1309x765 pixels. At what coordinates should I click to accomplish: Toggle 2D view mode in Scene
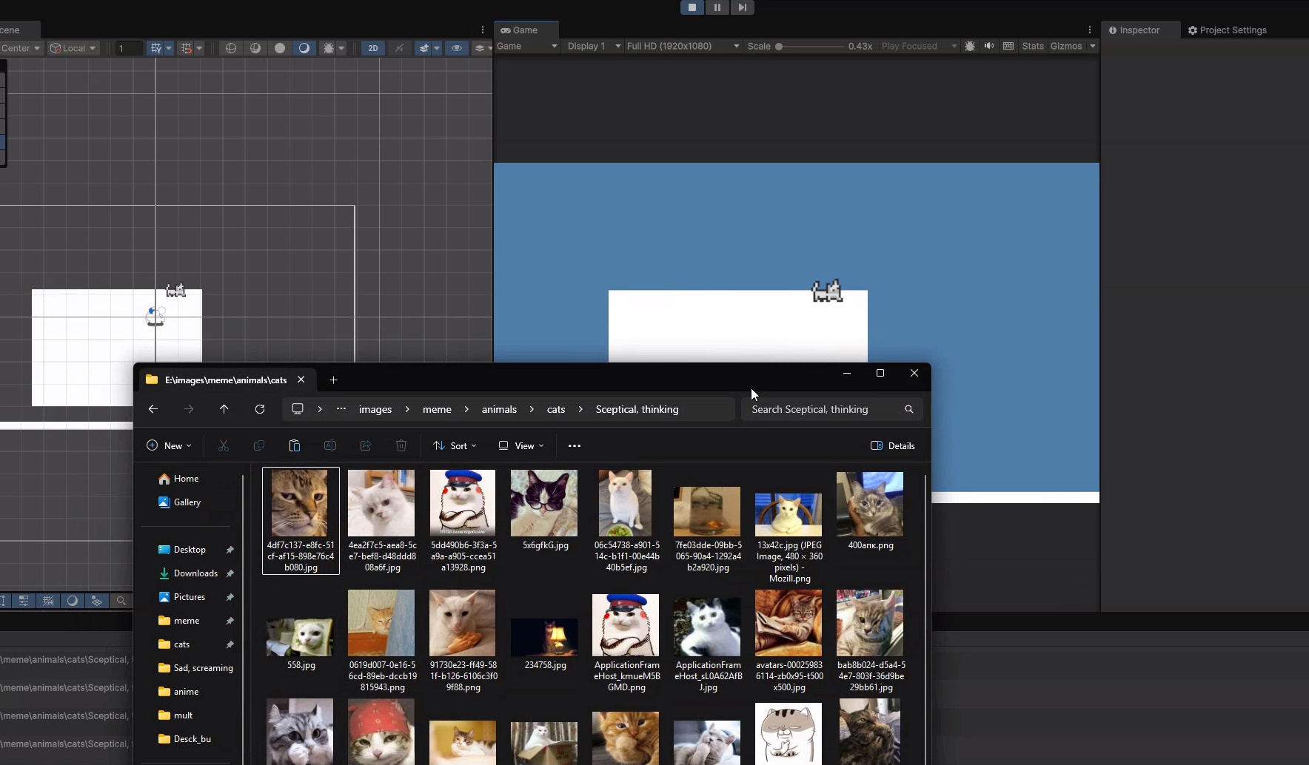373,48
